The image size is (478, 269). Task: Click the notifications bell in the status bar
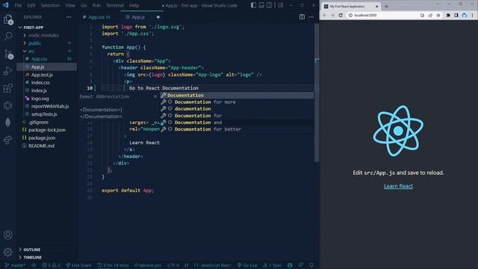(x=311, y=265)
